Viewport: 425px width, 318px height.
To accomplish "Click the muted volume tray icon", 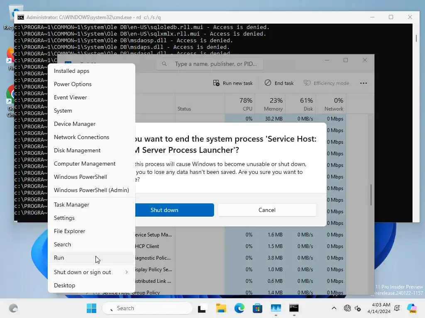I will pos(358,308).
